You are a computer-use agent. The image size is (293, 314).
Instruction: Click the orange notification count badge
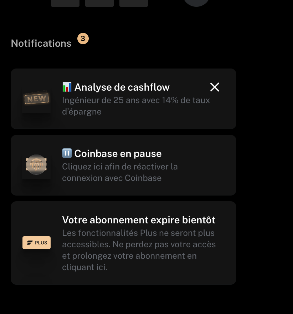coord(83,39)
